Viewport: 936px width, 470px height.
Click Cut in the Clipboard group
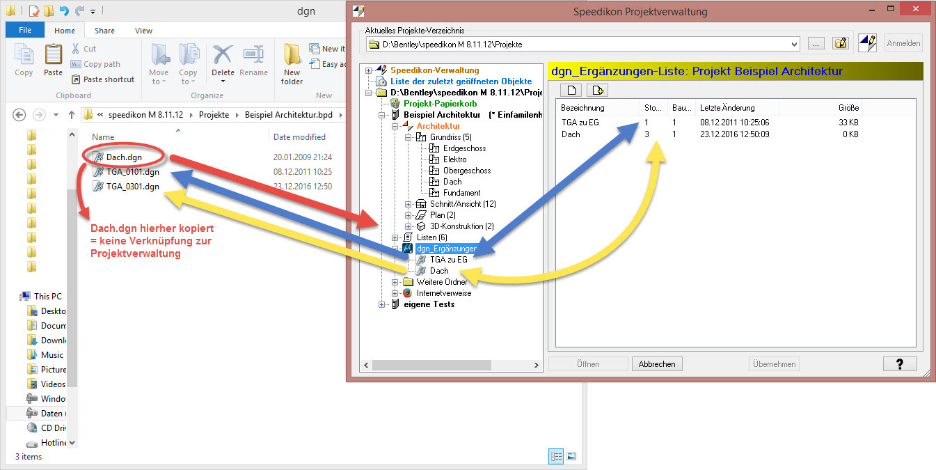84,49
